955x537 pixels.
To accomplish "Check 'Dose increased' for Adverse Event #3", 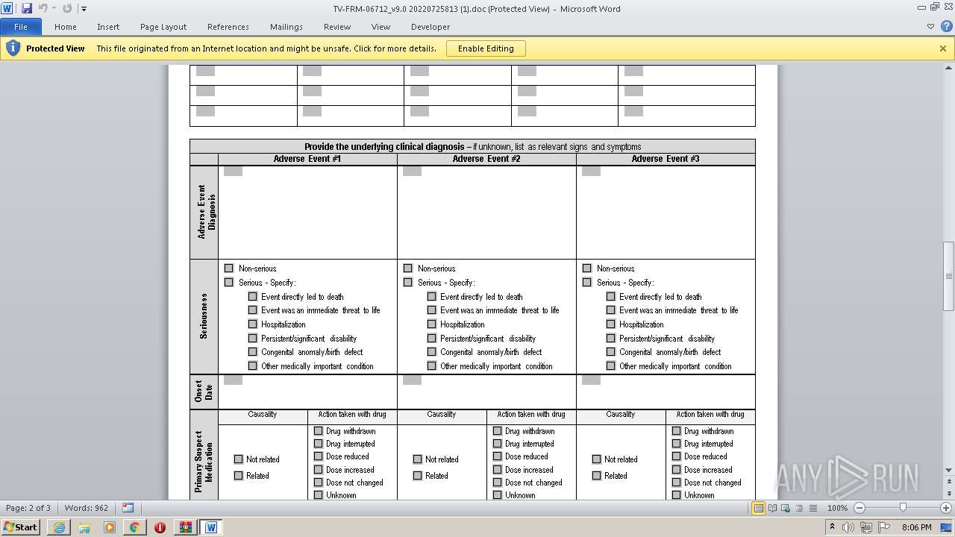I will click(x=677, y=470).
